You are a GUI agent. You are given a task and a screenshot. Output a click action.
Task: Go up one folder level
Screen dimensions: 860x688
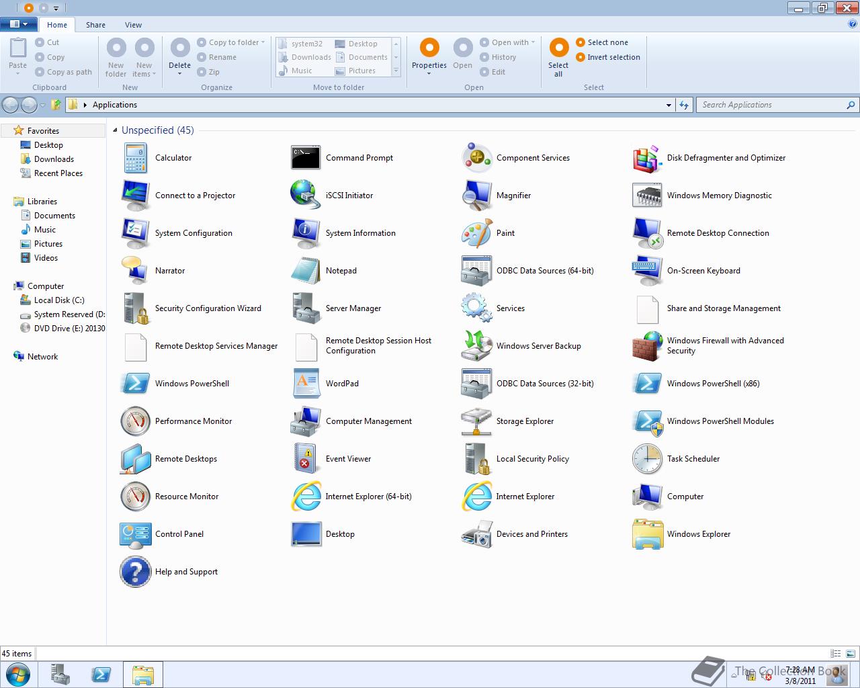[56, 105]
